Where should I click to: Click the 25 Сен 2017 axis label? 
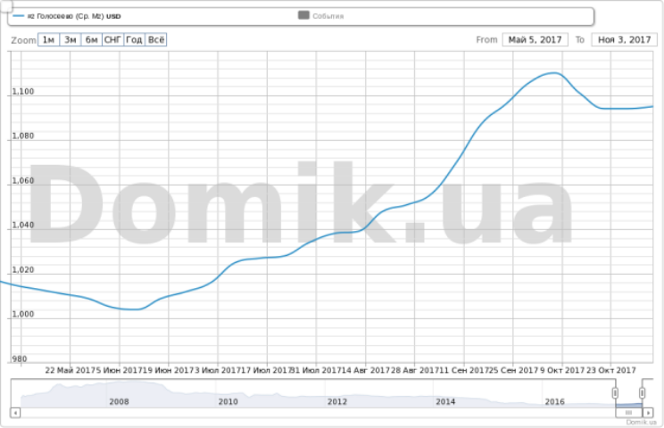pyautogui.click(x=513, y=370)
